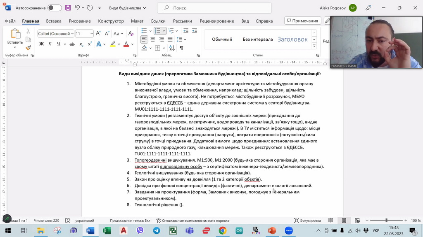Toggle italic formatting
The width and height of the screenshot is (423, 237).
point(50,44)
